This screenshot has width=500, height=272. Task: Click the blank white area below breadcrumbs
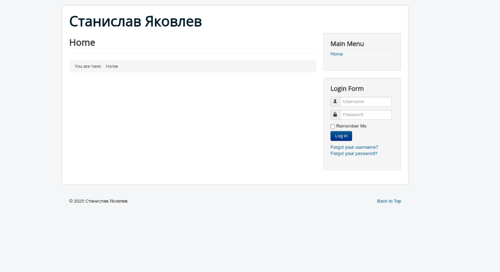point(191,126)
